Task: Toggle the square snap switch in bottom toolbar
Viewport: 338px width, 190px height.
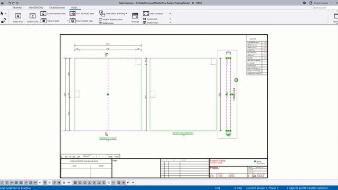Action: 80,183
